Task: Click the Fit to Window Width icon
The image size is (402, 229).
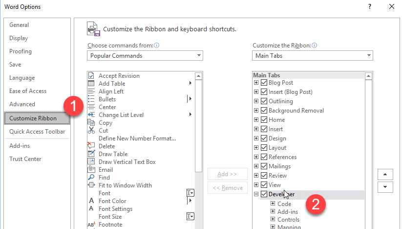Action: click(x=91, y=185)
